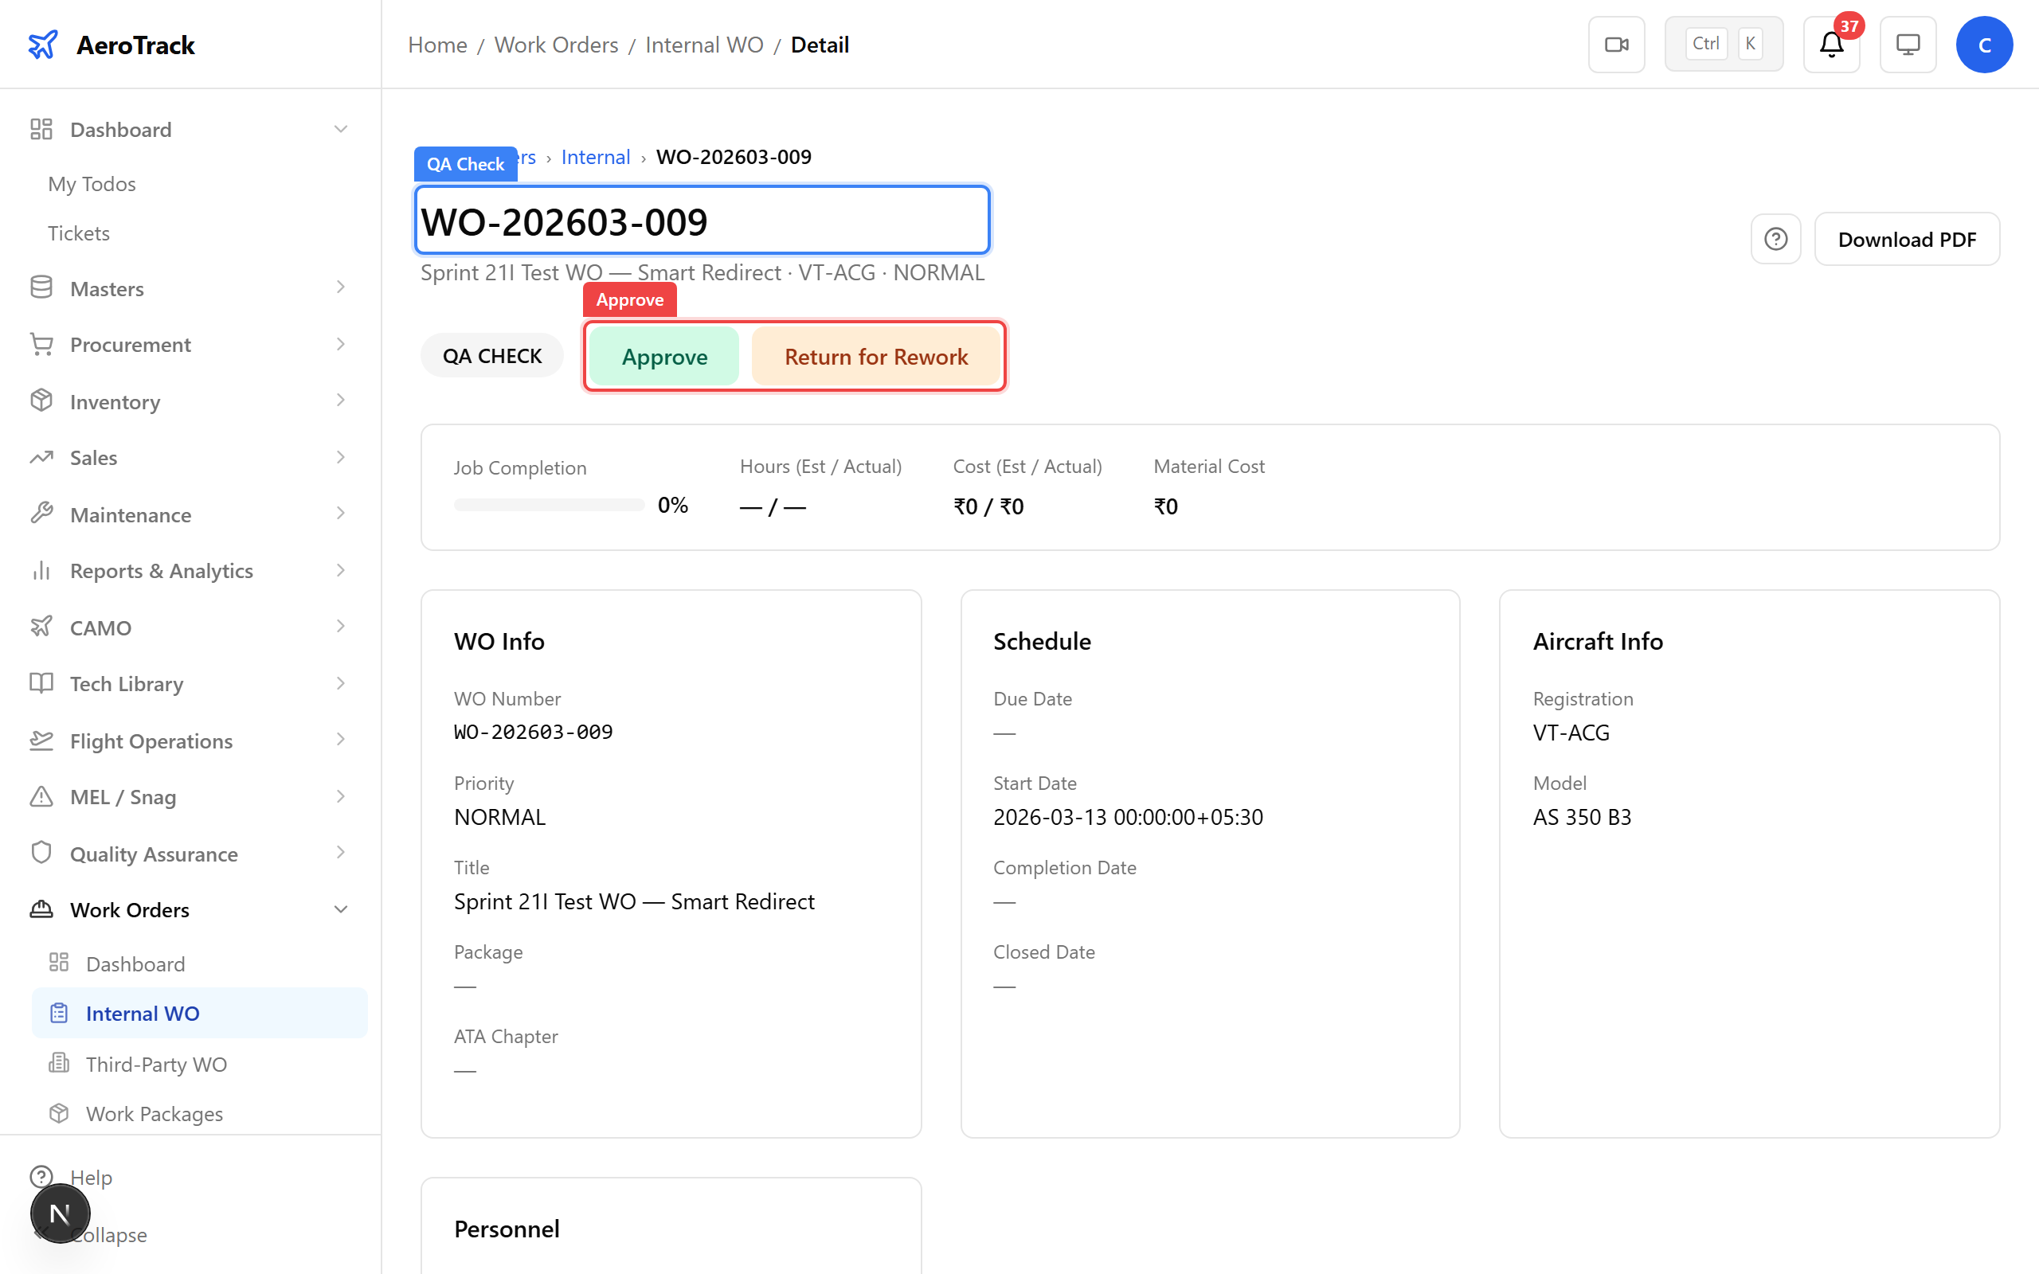Open the CAMO module icon
The image size is (2039, 1274).
pos(41,627)
